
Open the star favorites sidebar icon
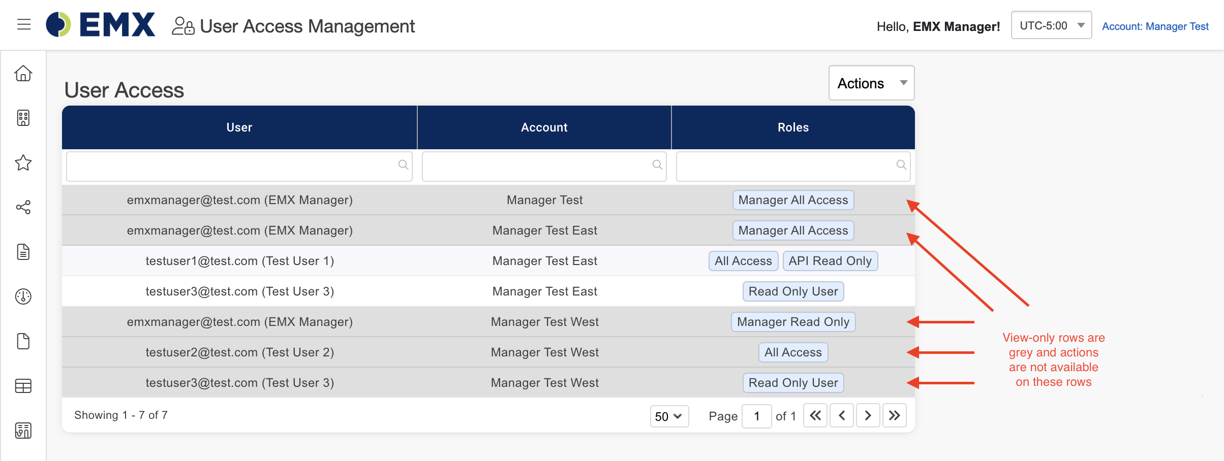click(23, 163)
